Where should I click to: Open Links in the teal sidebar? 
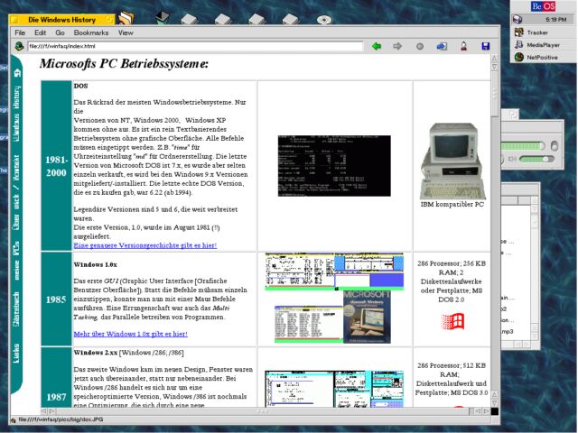coord(16,353)
